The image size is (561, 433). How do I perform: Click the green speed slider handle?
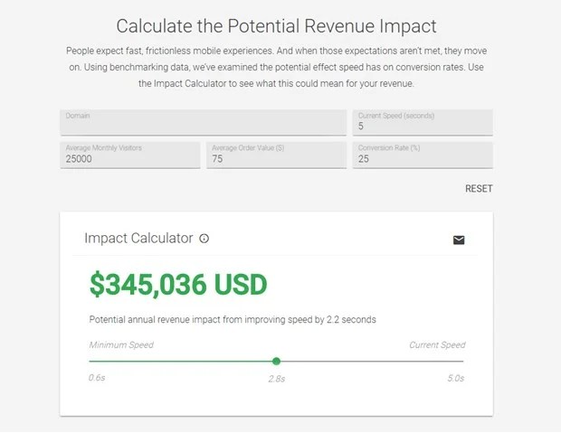tap(276, 361)
